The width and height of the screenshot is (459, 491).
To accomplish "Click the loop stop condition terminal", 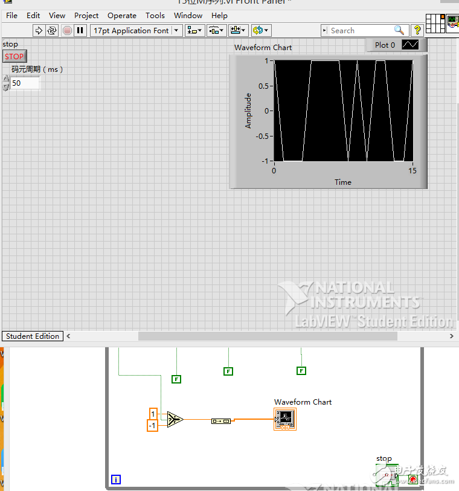I will (x=413, y=480).
